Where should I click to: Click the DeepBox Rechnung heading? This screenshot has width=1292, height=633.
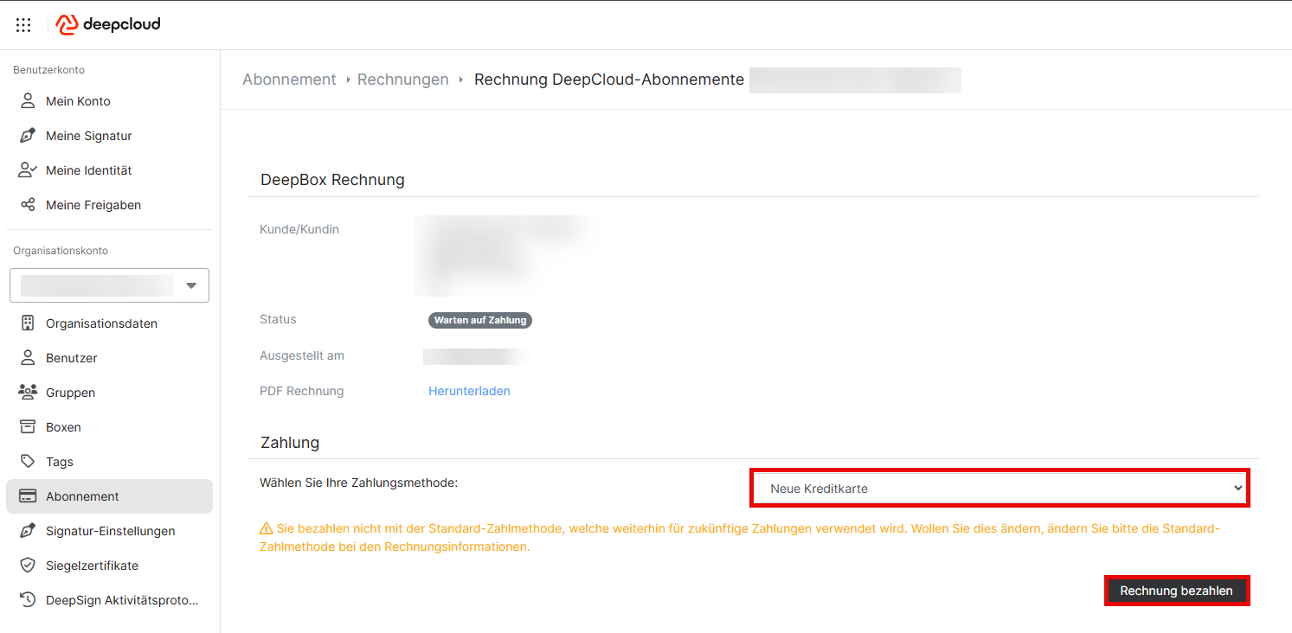click(x=332, y=180)
